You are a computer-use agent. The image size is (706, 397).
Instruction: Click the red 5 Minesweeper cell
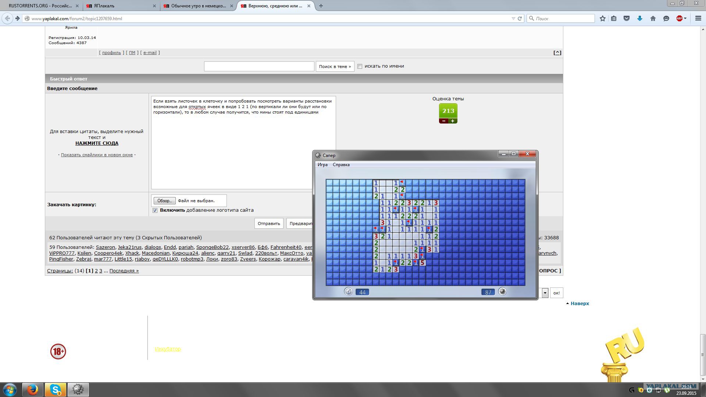422,263
